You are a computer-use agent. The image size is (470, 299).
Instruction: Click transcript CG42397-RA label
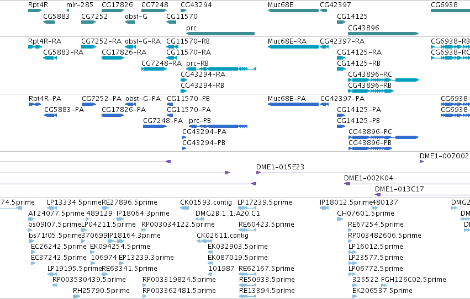[342, 41]
